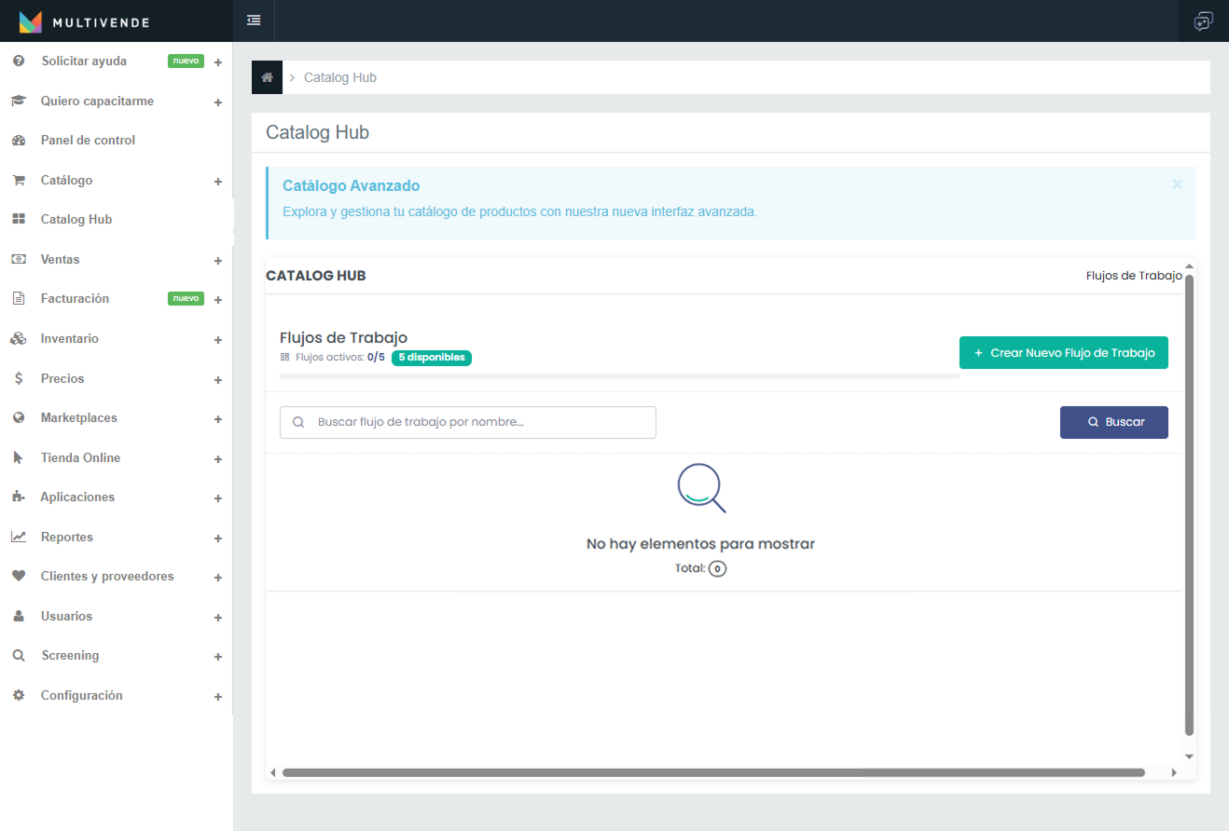This screenshot has width=1229, height=831.
Task: Expand the Catálogo menu with plus
Action: [218, 182]
